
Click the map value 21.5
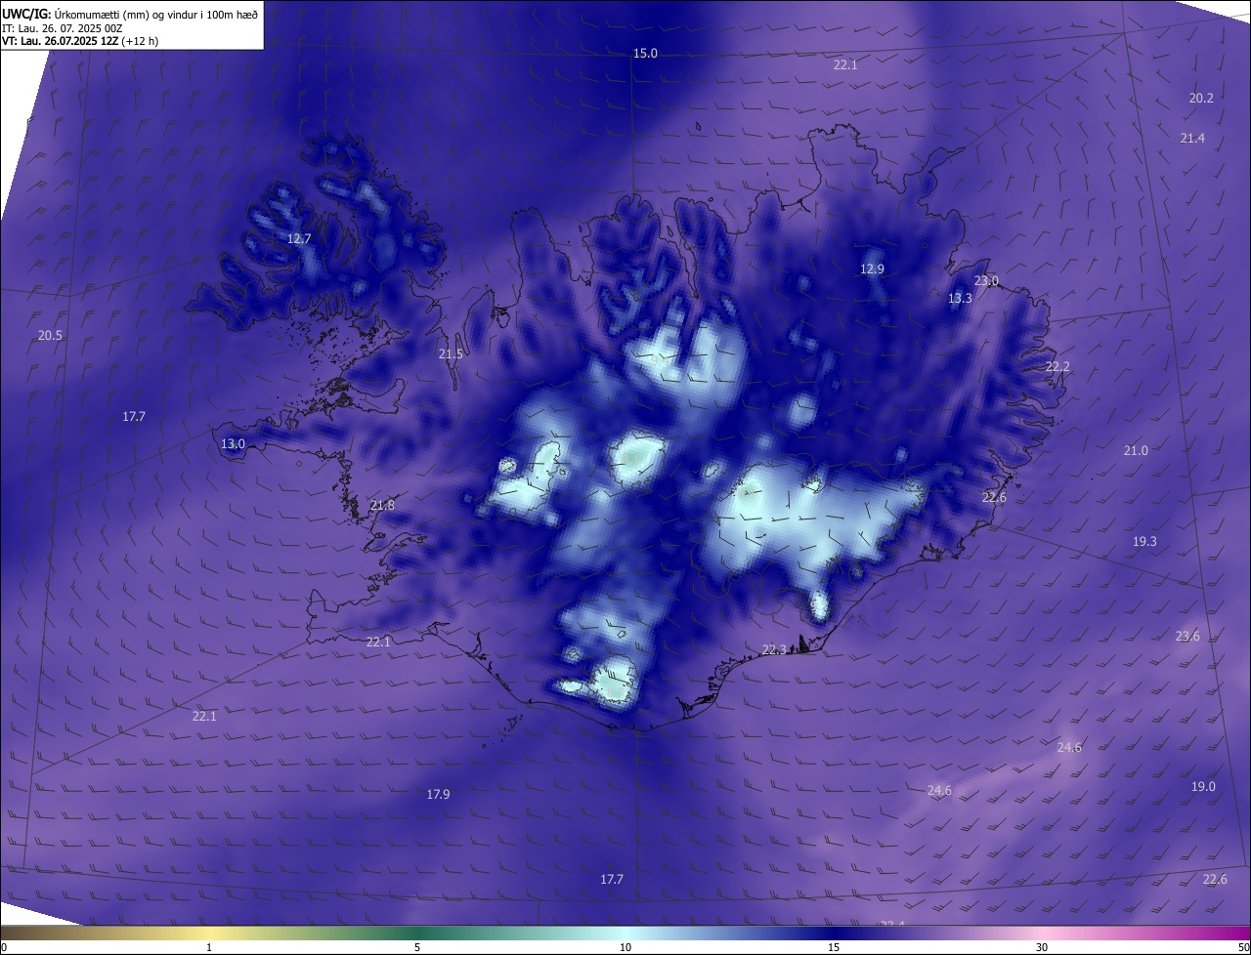click(x=451, y=354)
